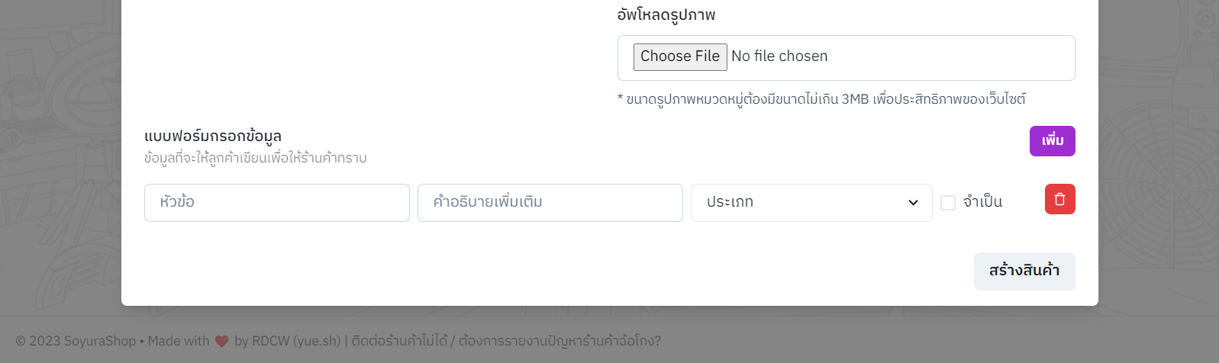The width and height of the screenshot is (1219, 363).
Task: Submit with the สร้างสินค้า button
Action: point(1024,271)
